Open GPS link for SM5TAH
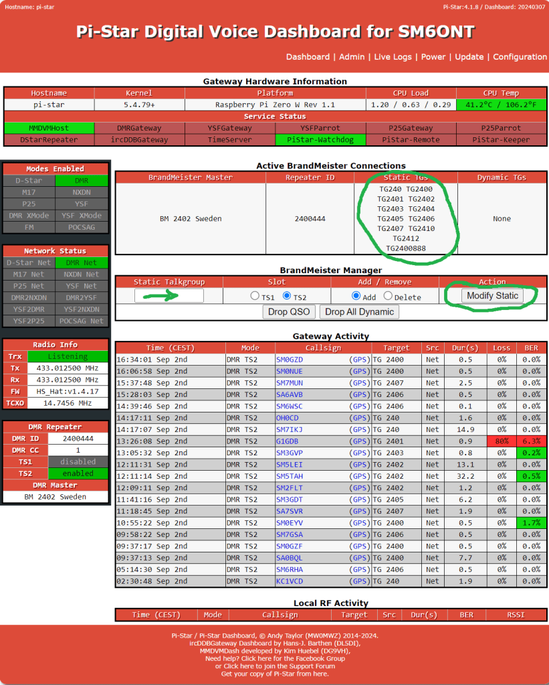 pos(359,476)
